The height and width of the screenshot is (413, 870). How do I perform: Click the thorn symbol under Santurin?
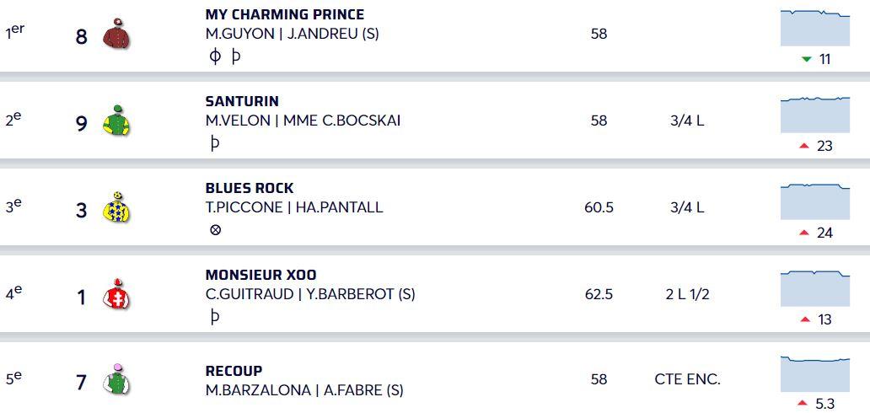(215, 143)
